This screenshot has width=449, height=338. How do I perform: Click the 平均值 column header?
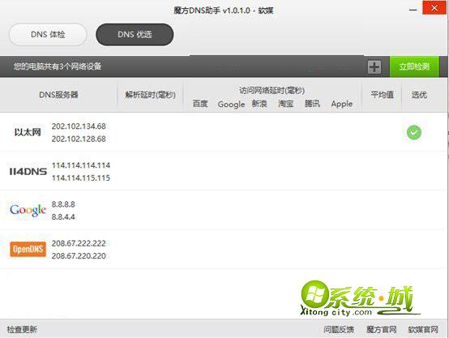(x=383, y=95)
